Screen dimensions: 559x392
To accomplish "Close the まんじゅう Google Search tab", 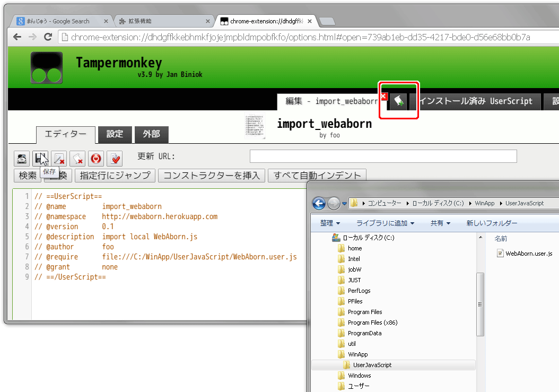I will [106, 21].
